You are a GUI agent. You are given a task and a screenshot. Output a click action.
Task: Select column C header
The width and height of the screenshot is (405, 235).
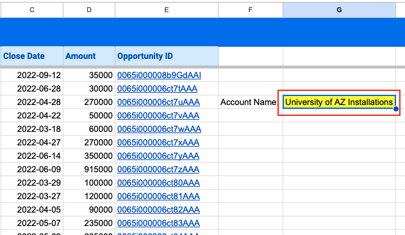pos(32,10)
